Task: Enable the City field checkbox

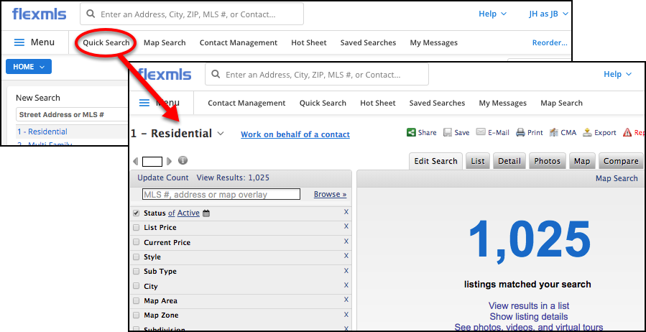Action: (137, 287)
